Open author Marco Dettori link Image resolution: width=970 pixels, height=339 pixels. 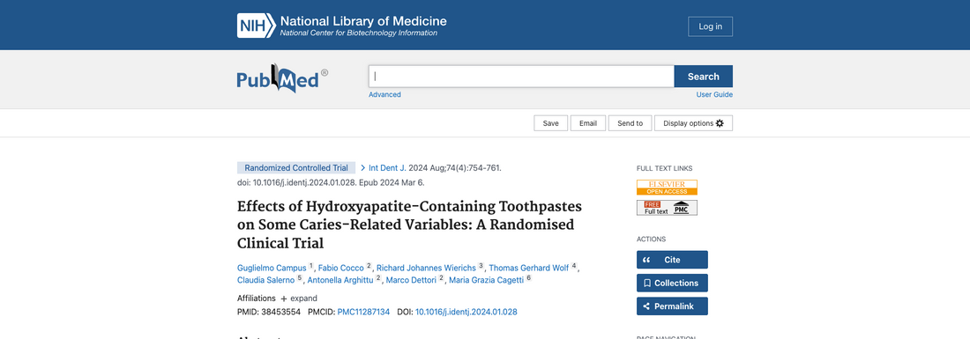pos(411,280)
